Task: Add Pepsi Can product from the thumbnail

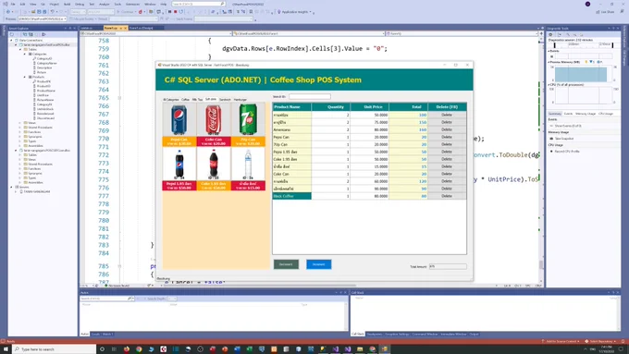Action: click(x=179, y=124)
